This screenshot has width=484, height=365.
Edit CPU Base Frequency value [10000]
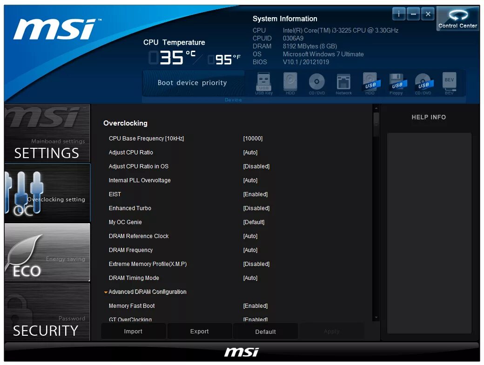[253, 139]
